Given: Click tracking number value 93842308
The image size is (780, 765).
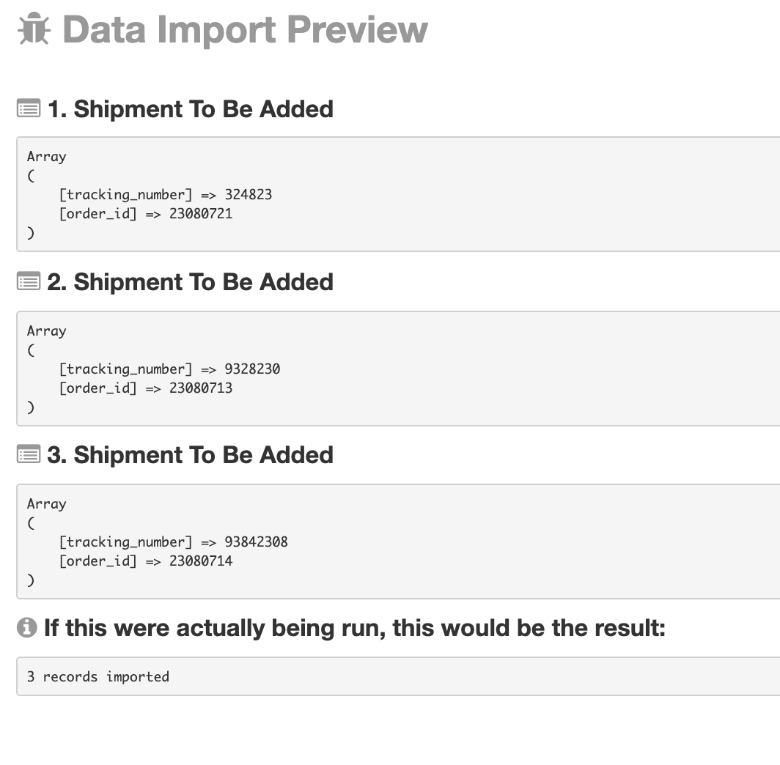Looking at the screenshot, I should (x=256, y=542).
